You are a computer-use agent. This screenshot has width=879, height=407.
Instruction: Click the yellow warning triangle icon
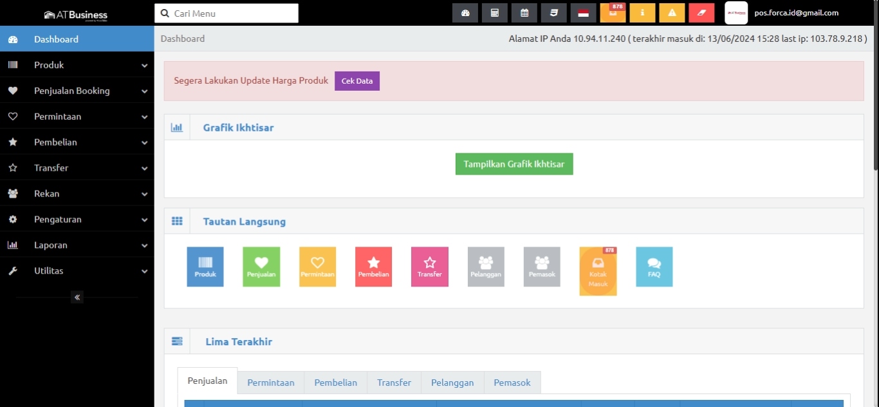pyautogui.click(x=672, y=13)
